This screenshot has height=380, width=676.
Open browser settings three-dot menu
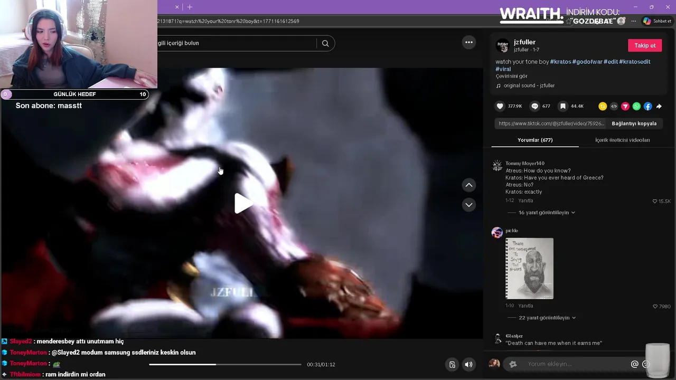click(x=634, y=21)
